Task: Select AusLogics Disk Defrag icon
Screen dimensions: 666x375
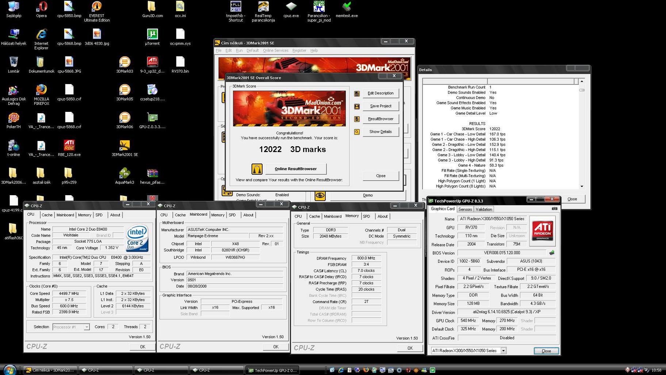Action: [x=14, y=95]
